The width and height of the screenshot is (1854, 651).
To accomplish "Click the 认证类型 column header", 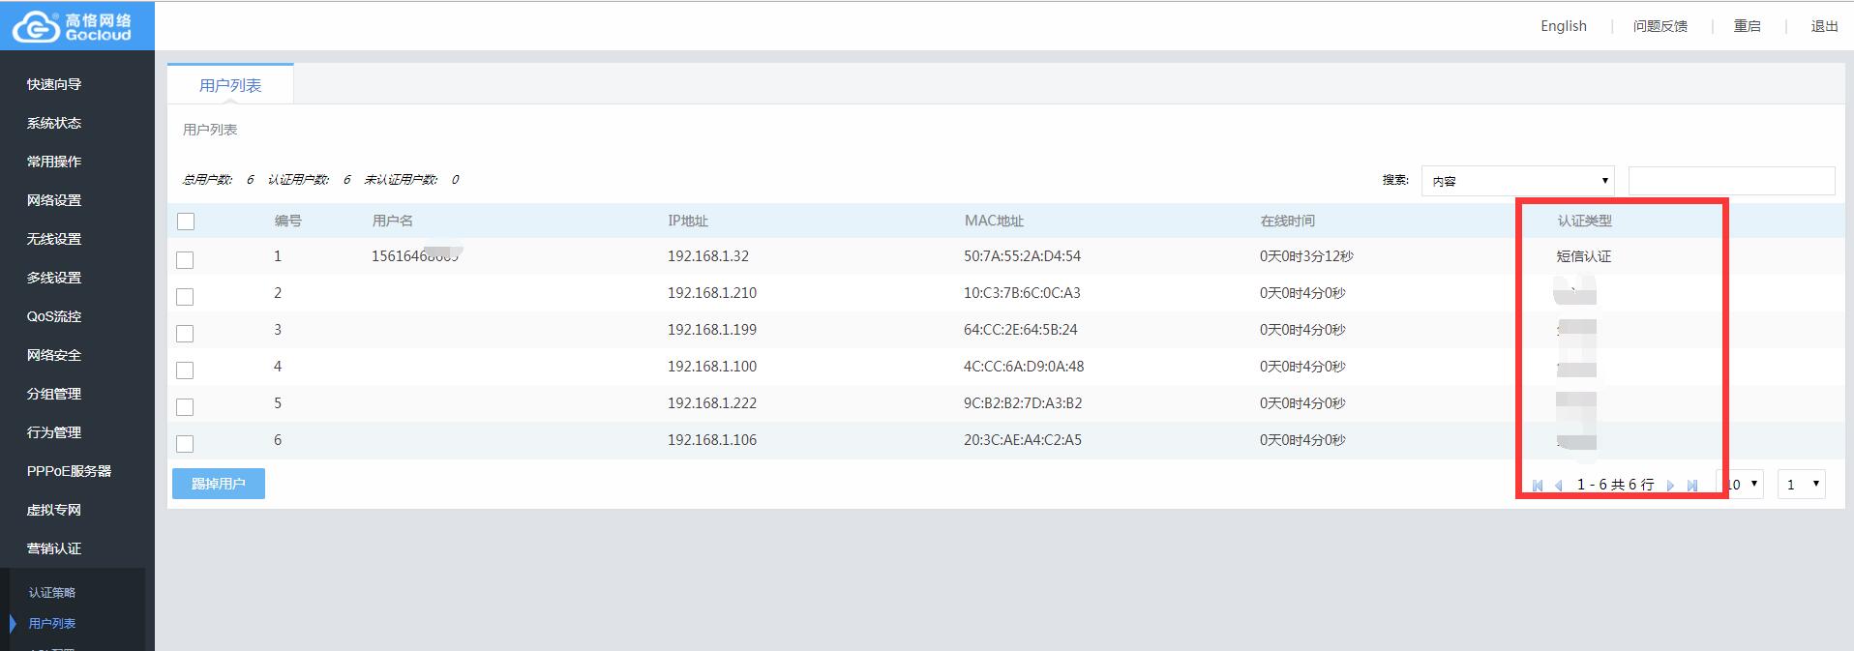I will (1585, 221).
